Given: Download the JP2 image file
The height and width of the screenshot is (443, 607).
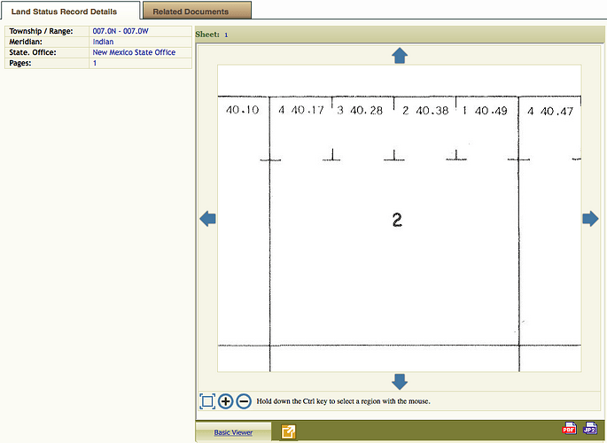Looking at the screenshot, I should 590,428.
